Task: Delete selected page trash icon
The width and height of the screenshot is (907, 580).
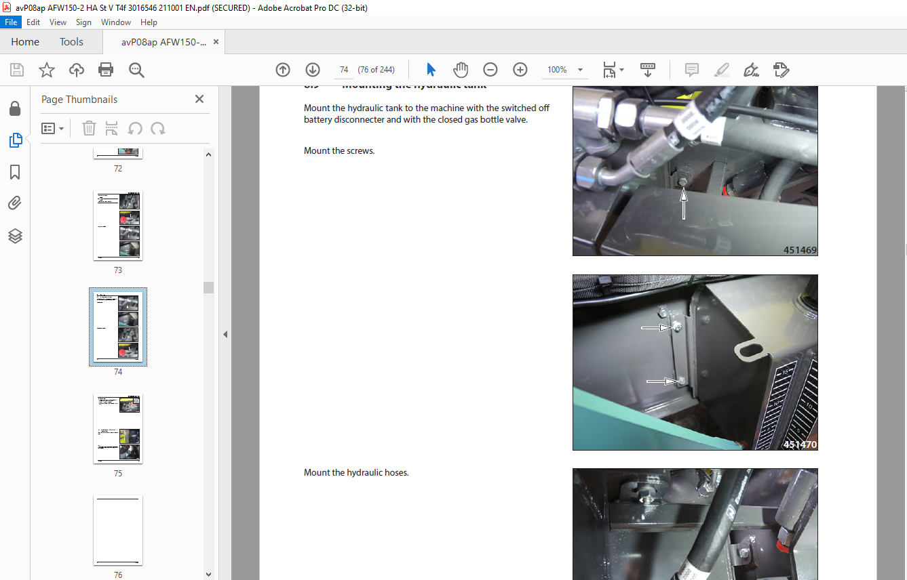Action: click(89, 128)
